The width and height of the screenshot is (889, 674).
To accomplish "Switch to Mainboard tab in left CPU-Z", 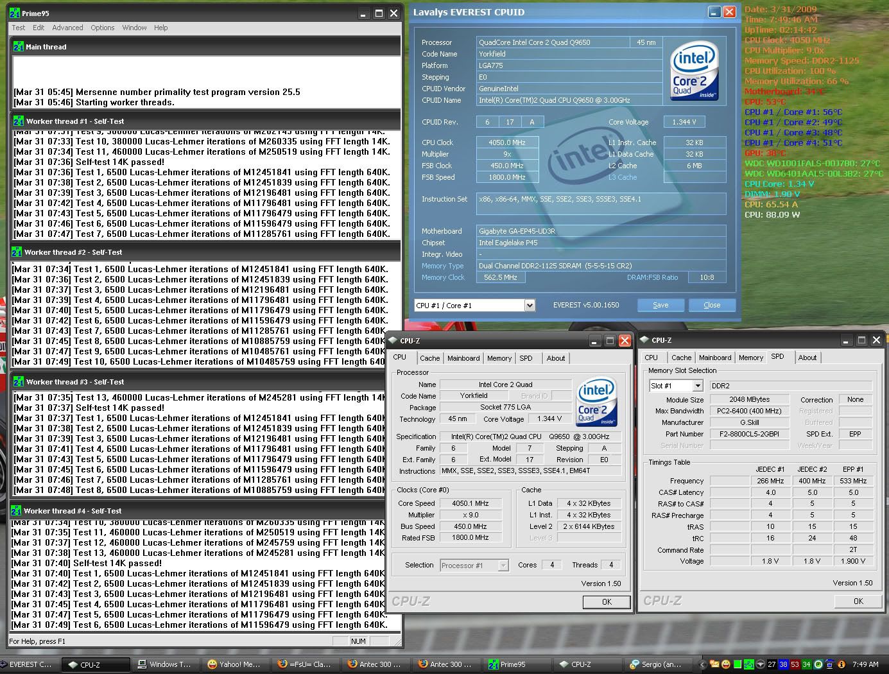I will [x=463, y=358].
